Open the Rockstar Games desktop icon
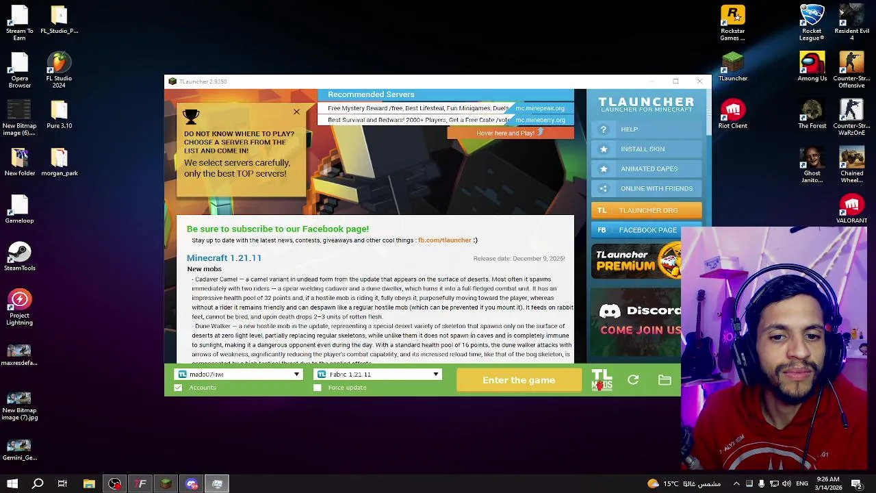The height and width of the screenshot is (493, 876). 732,23
